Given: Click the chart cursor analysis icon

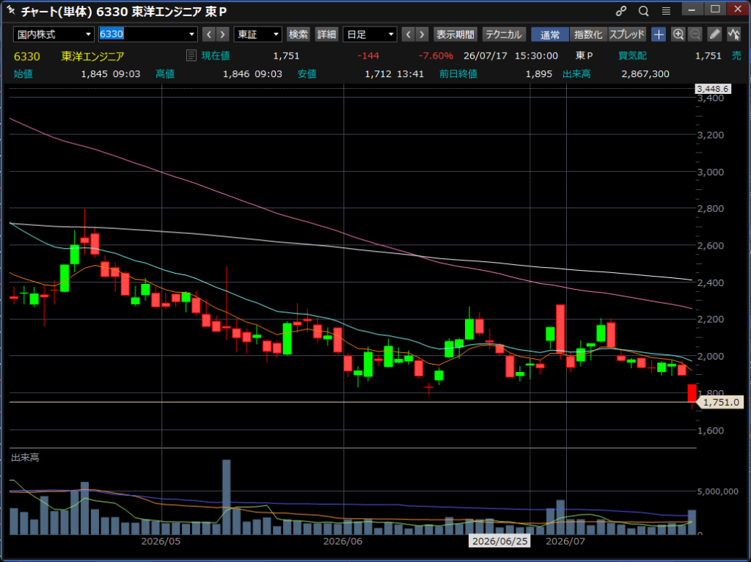Looking at the screenshot, I should (x=733, y=34).
